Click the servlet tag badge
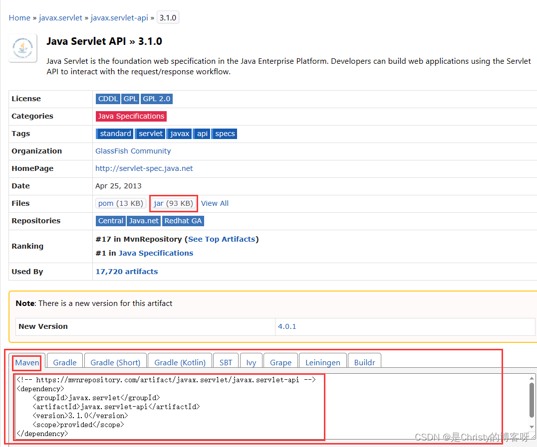The width and height of the screenshot is (537, 447). tap(150, 134)
